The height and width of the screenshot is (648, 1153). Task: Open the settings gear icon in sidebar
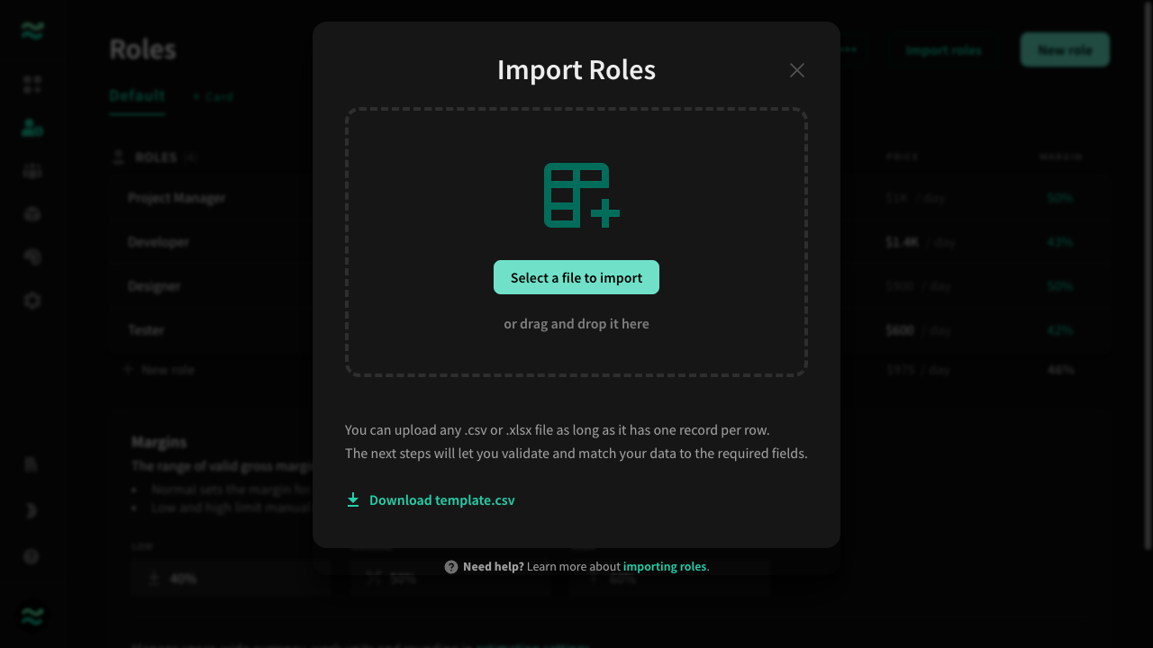(x=32, y=301)
